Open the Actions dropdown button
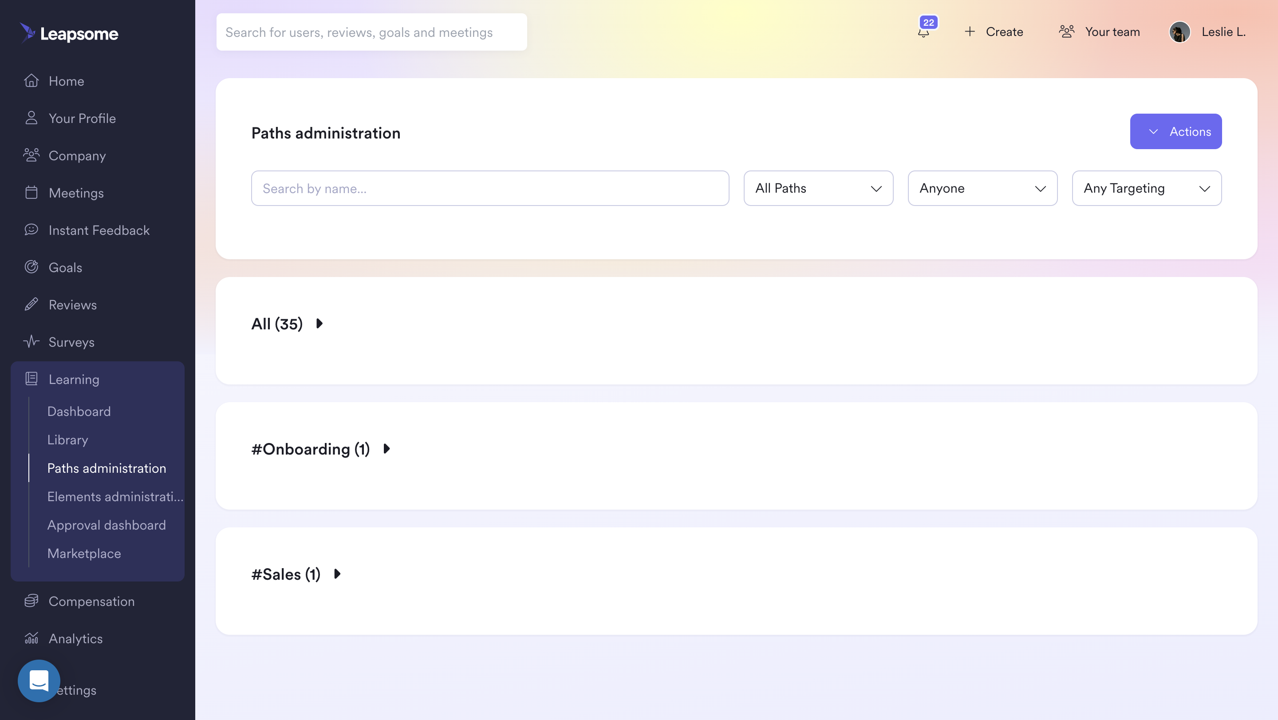Screen dimensions: 1278x720 point(1175,131)
